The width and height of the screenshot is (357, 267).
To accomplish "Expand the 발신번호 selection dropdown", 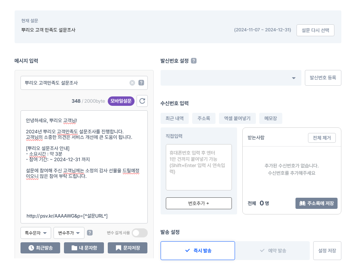I will tap(231, 78).
